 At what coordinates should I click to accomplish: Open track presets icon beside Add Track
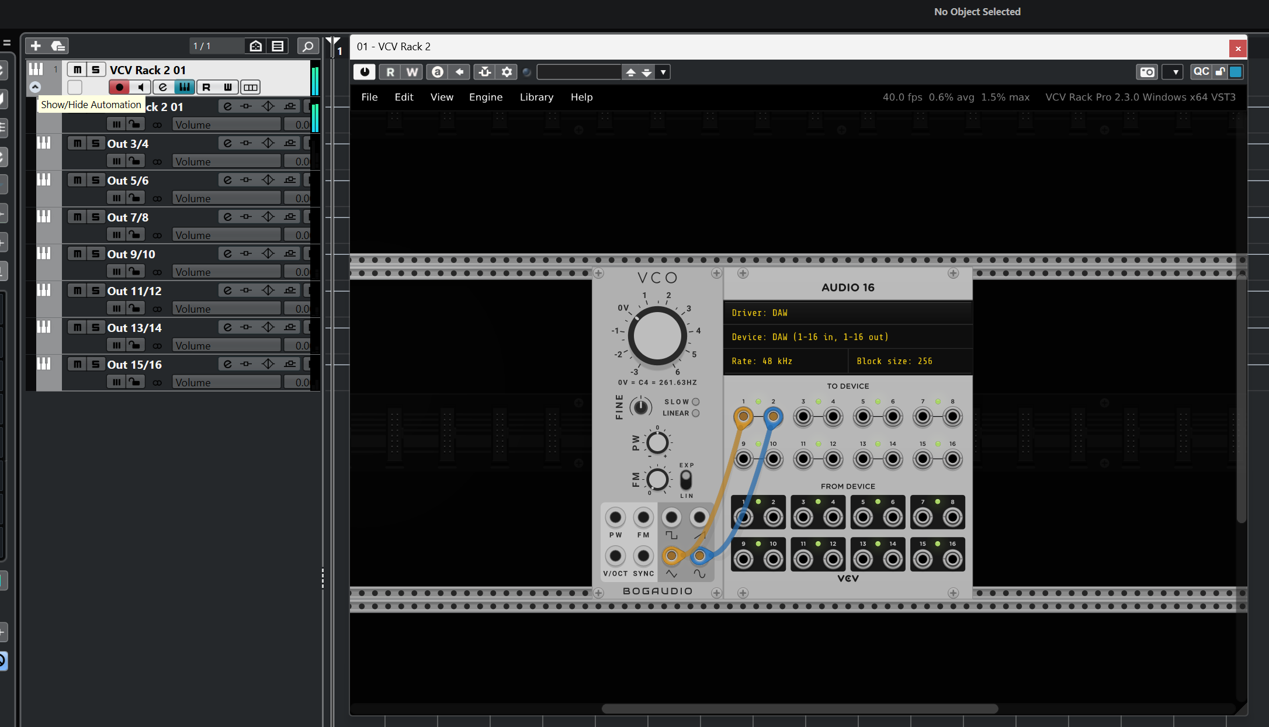57,46
